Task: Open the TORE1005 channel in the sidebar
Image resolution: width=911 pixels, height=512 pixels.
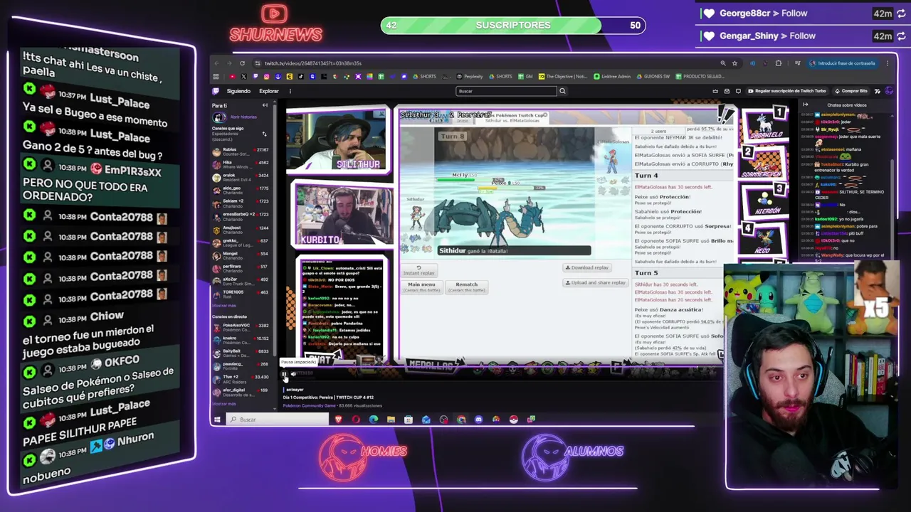Action: point(241,294)
